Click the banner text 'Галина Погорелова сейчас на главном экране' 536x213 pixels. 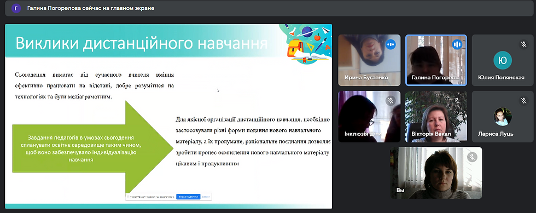tap(91, 8)
